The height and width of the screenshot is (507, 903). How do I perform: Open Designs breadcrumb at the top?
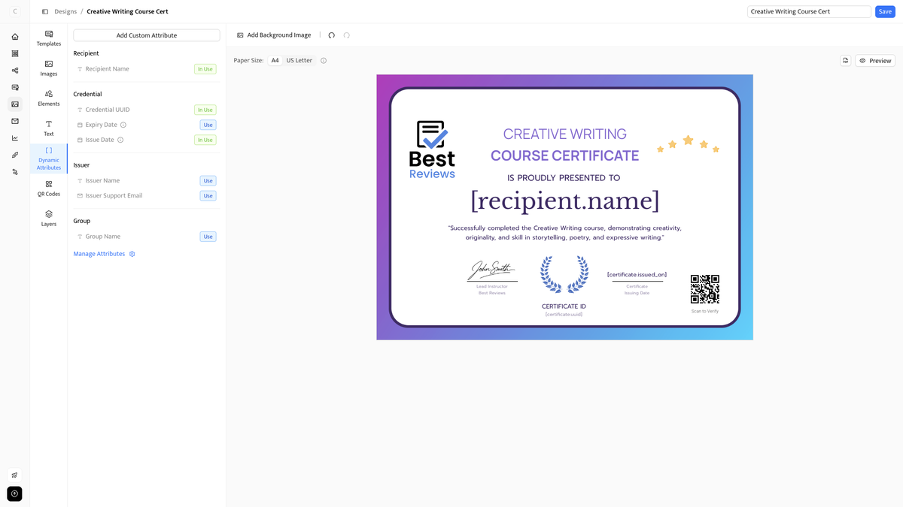(x=65, y=11)
